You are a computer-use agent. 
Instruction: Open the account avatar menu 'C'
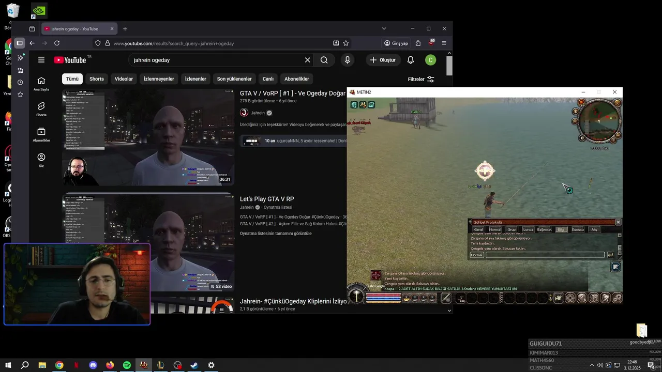click(x=430, y=60)
